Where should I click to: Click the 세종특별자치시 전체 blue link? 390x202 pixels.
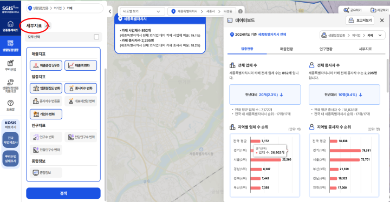(272, 35)
